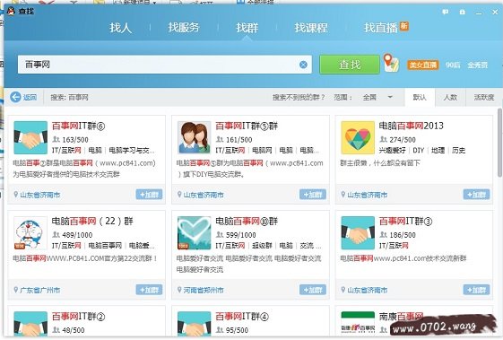Open the Doraemon avatar of 电脑百事网（22）群
The width and height of the screenshot is (503, 340).
click(30, 232)
